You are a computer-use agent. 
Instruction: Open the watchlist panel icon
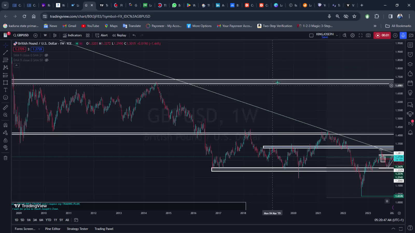(410, 45)
